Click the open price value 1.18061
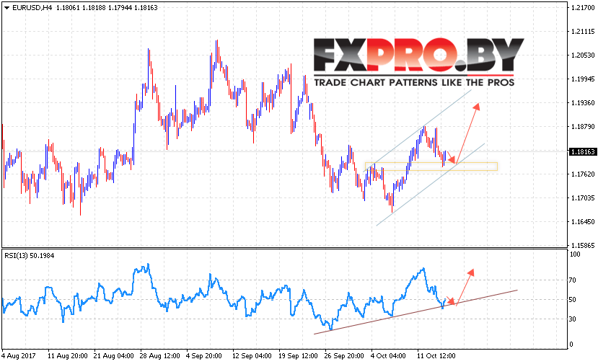598x364 pixels. coord(68,8)
